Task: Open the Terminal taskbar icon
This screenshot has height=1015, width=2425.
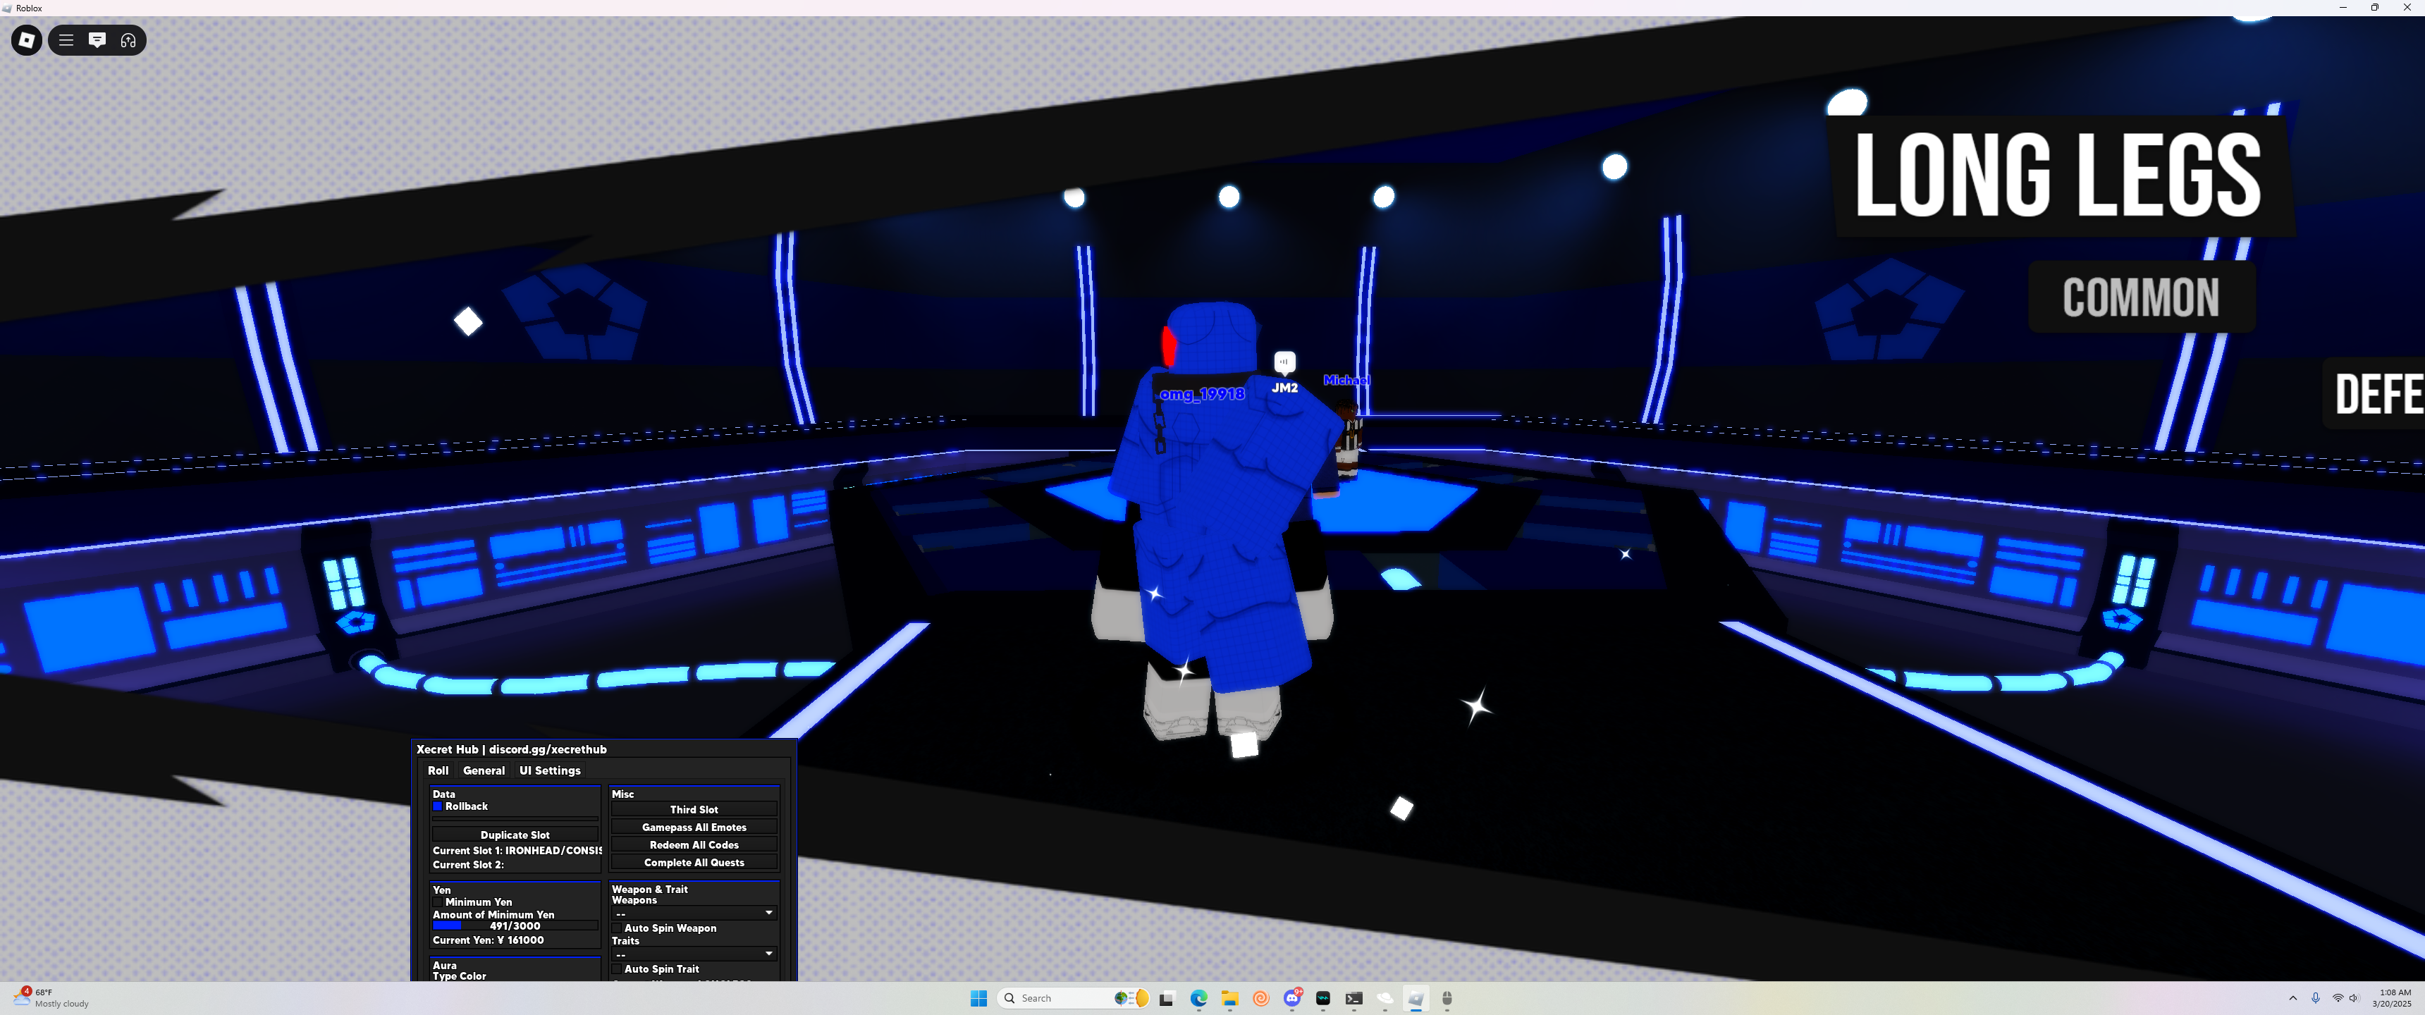Action: click(1353, 998)
